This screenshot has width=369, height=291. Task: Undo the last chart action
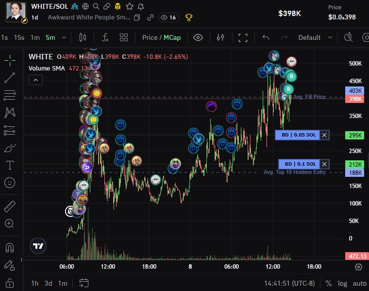click(x=266, y=37)
